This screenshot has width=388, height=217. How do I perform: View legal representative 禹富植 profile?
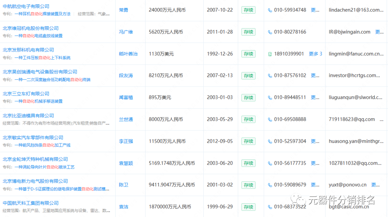point(126,97)
